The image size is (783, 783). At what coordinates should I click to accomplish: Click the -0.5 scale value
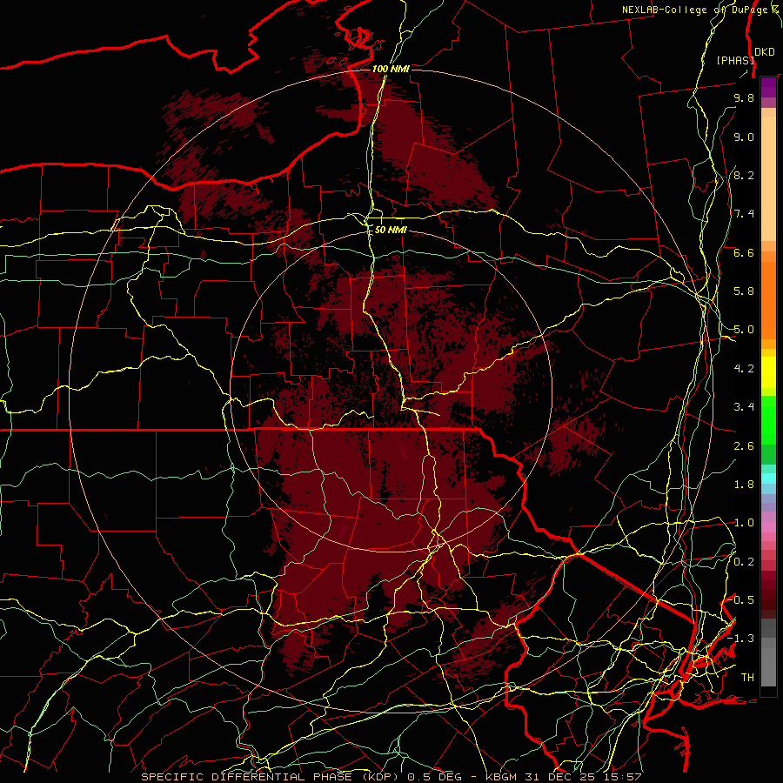741,600
